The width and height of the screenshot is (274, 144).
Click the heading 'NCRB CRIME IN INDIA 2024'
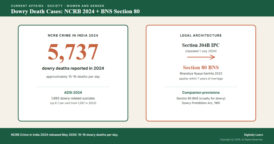pos(73,36)
